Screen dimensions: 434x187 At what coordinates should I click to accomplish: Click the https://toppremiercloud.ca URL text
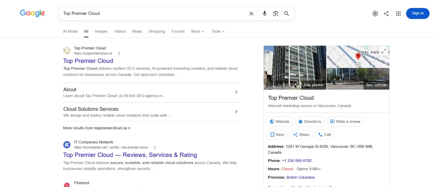[93, 54]
